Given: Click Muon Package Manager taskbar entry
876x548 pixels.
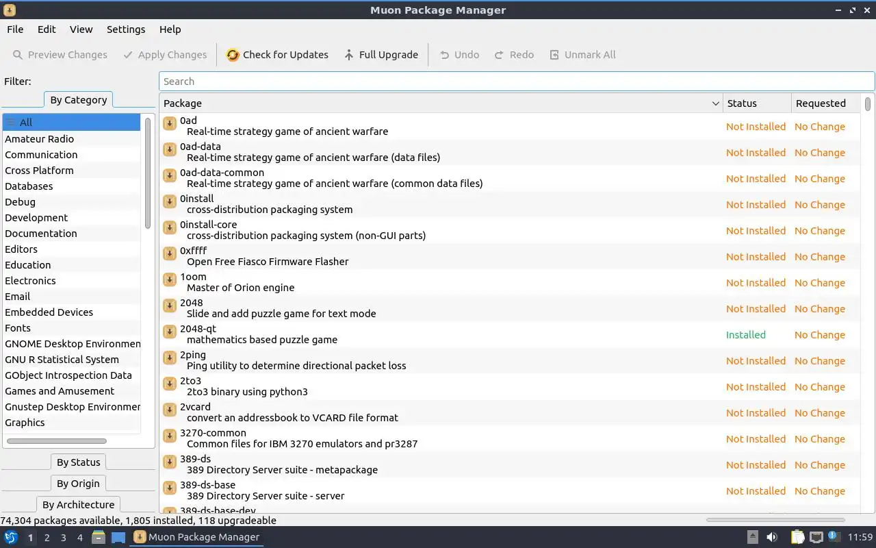Looking at the screenshot, I should (197, 538).
